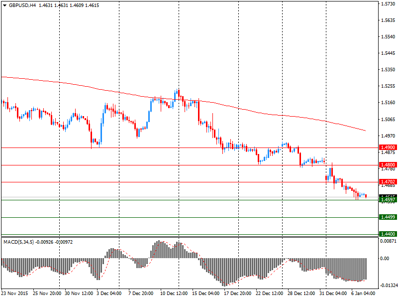Click the green 1.4499 support level tag
The width and height of the screenshot is (398, 299).
tap(388, 217)
